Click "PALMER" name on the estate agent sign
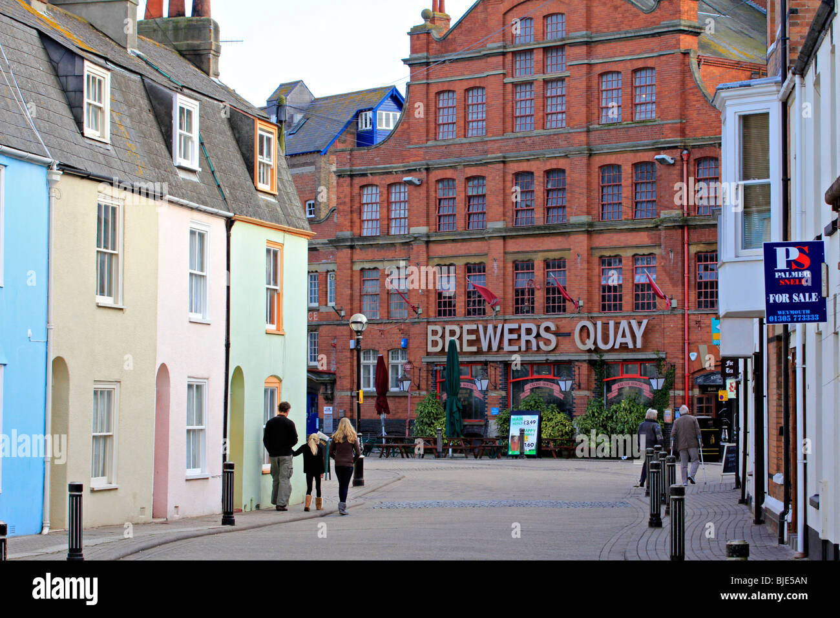The height and width of the screenshot is (618, 840). [x=793, y=274]
